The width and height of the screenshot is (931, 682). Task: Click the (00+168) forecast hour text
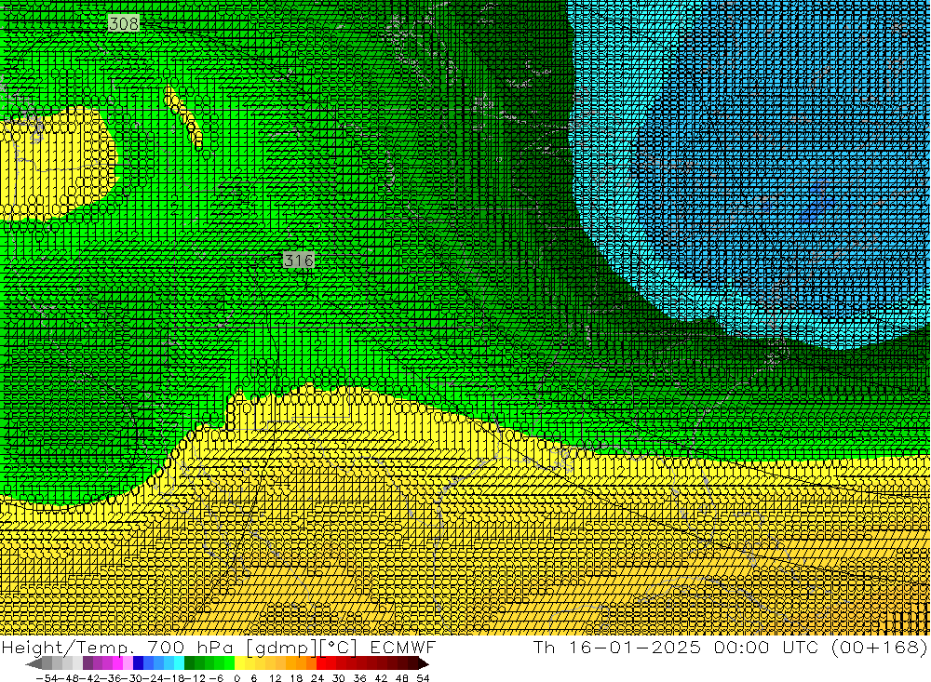[x=879, y=648]
